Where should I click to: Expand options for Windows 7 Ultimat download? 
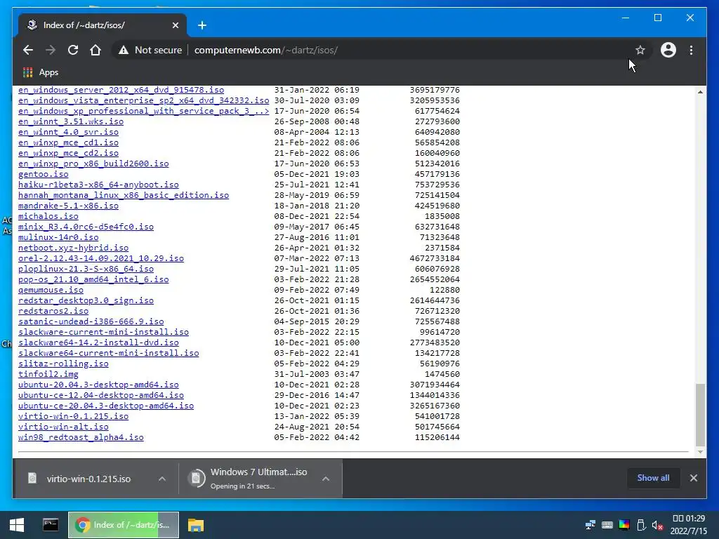[x=326, y=479]
